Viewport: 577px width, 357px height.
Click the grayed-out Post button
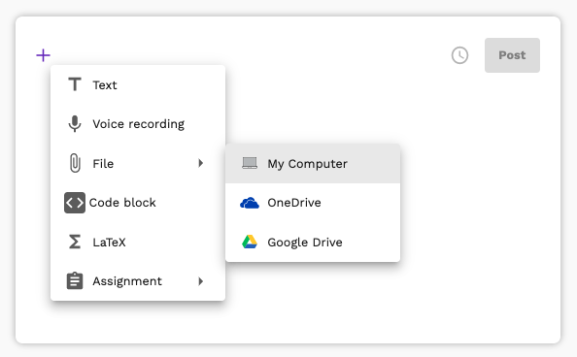click(x=512, y=55)
